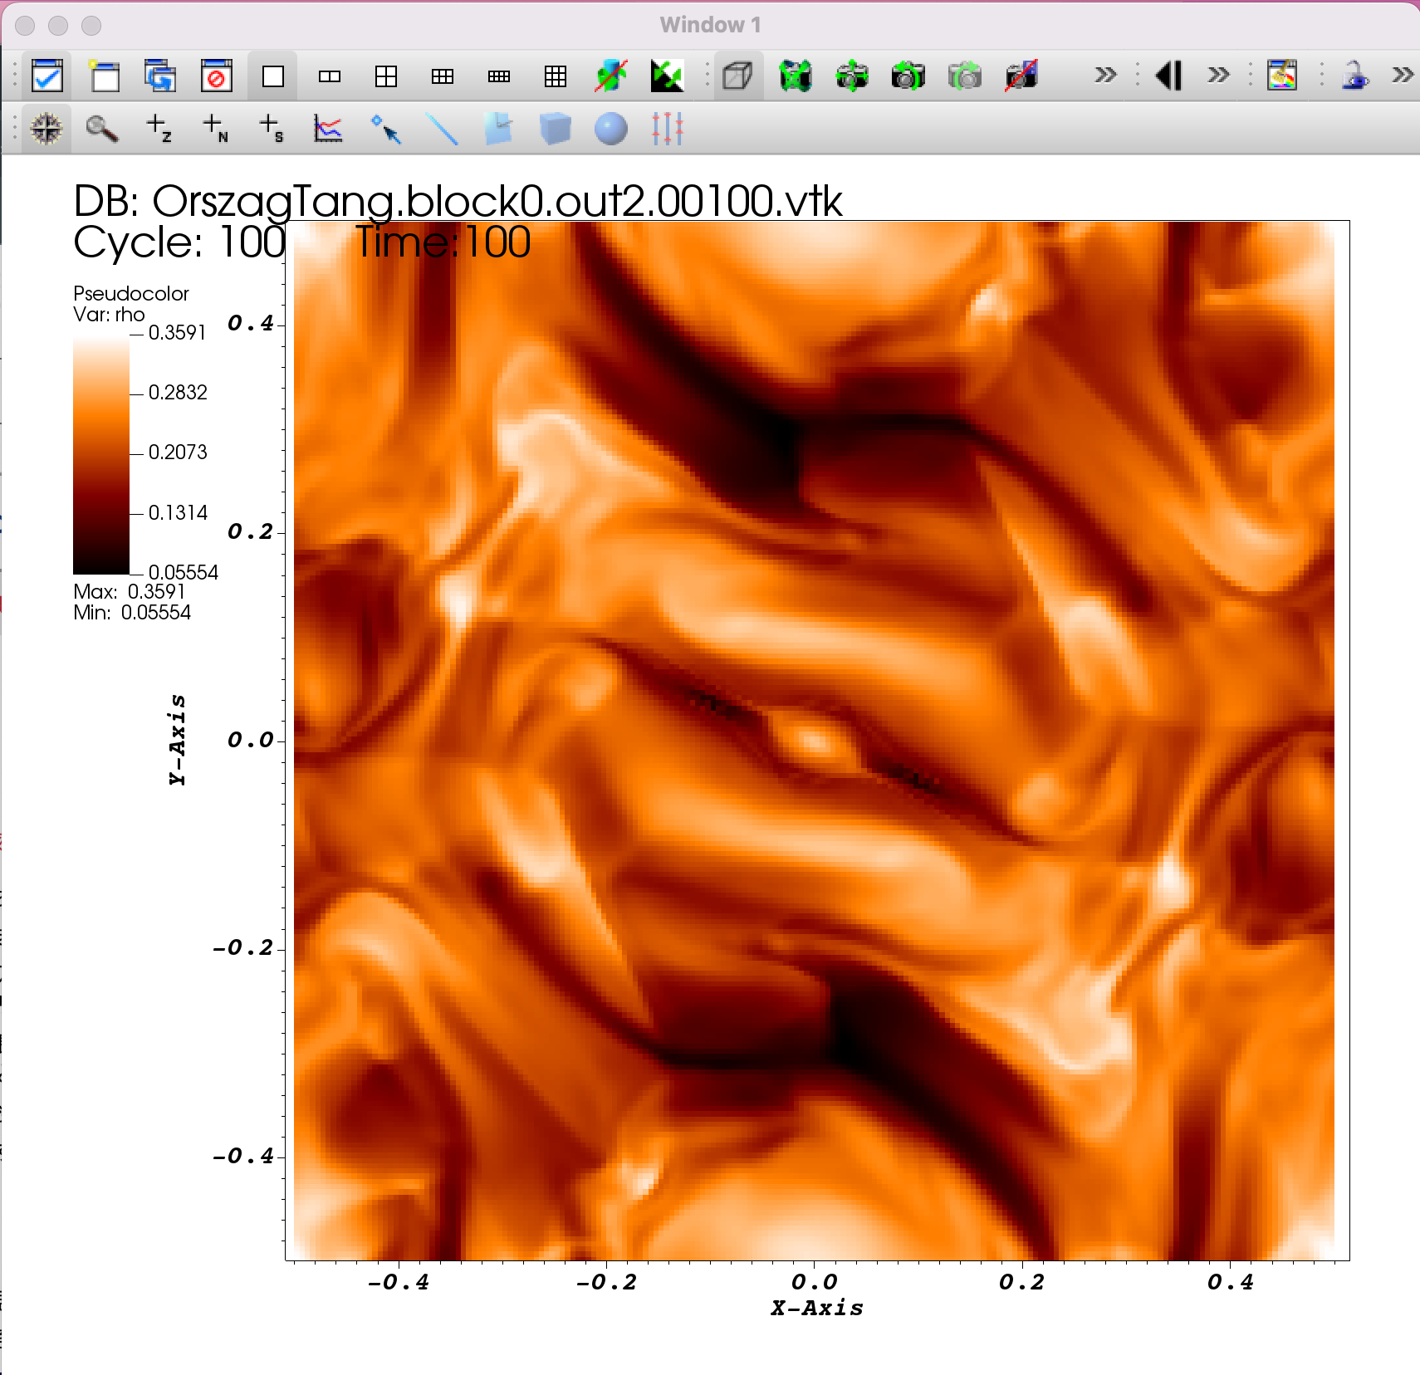Enable the Point tool

click(385, 130)
